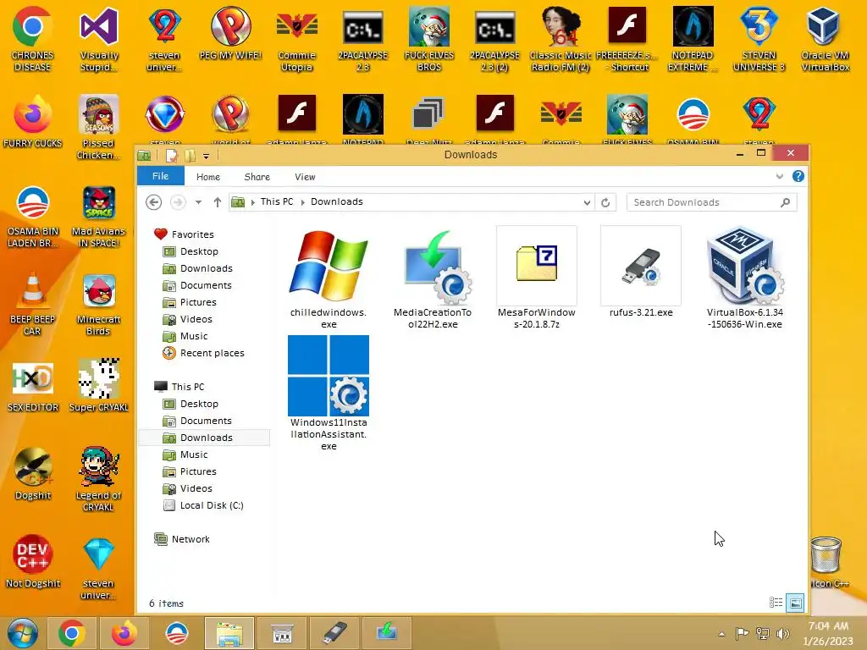Open FURRY CUCKS Firefox desktop shortcut

click(x=32, y=122)
